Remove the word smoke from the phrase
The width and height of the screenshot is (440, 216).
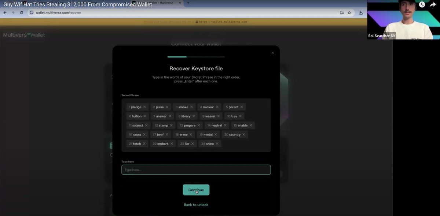tap(191, 107)
